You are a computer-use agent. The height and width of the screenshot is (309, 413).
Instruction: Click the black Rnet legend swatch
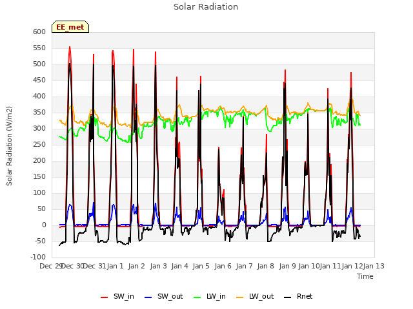pyautogui.click(x=288, y=297)
